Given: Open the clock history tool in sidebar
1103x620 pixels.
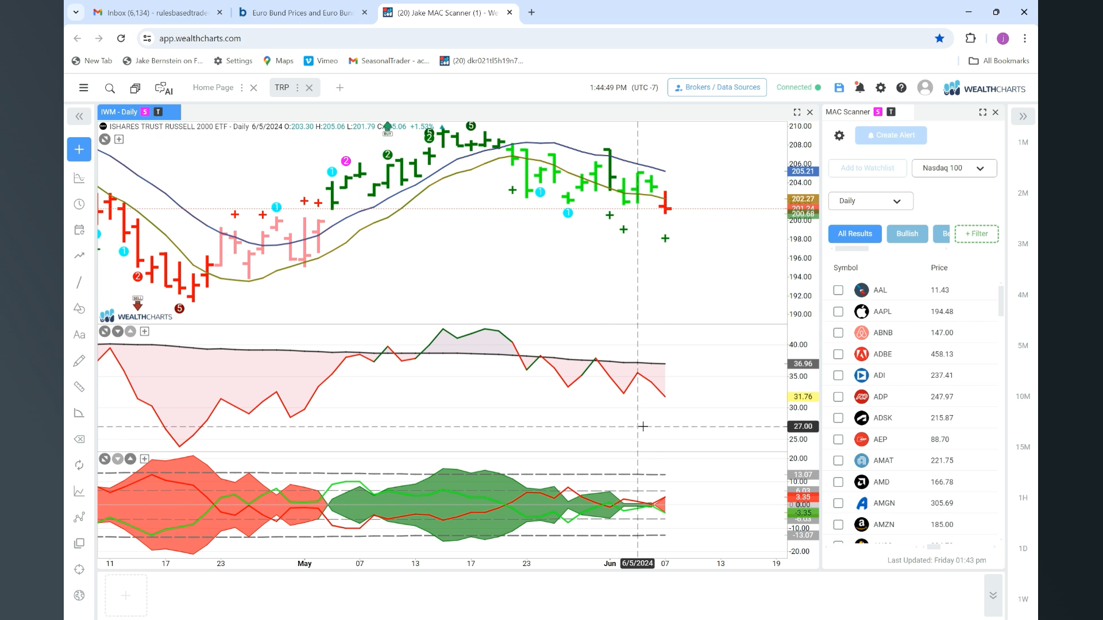Looking at the screenshot, I should [79, 204].
